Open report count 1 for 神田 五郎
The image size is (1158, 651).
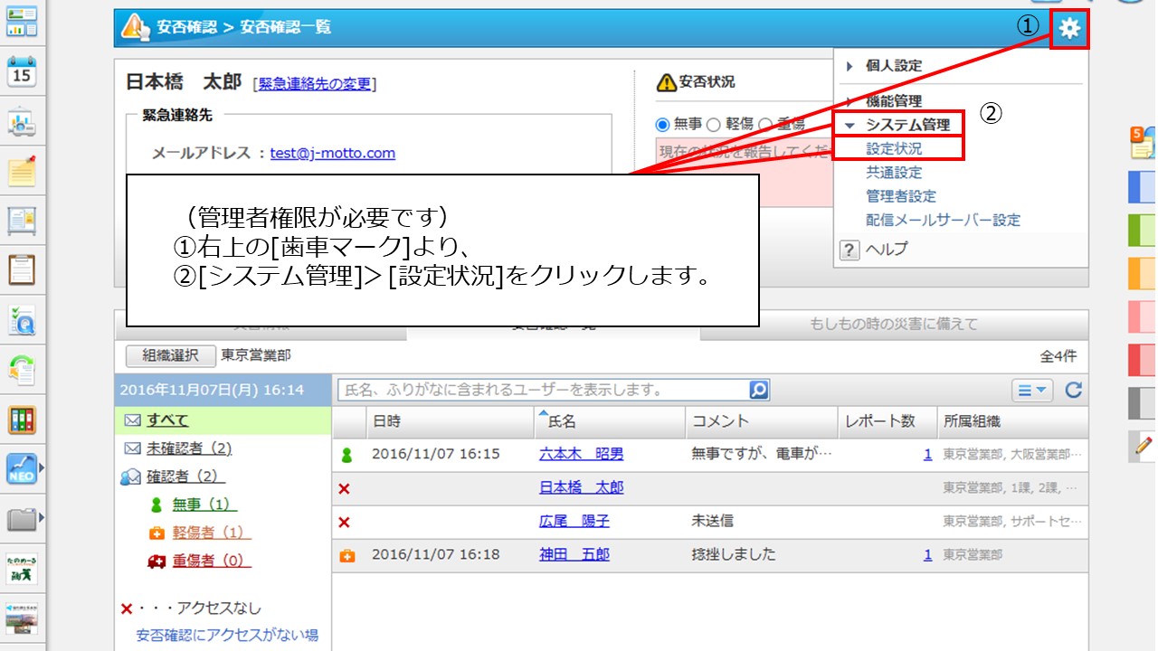927,554
